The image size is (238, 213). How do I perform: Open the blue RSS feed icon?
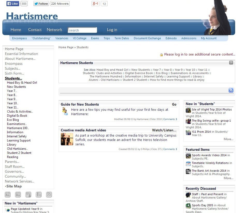[231, 90]
